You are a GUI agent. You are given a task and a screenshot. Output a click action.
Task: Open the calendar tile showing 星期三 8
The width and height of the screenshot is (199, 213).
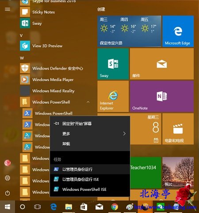point(145,129)
